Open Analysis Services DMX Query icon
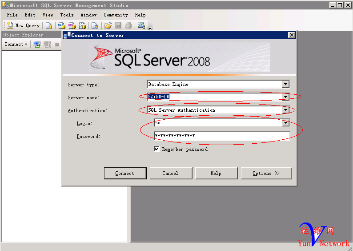Viewport: 353px width, 251px height. point(72,25)
